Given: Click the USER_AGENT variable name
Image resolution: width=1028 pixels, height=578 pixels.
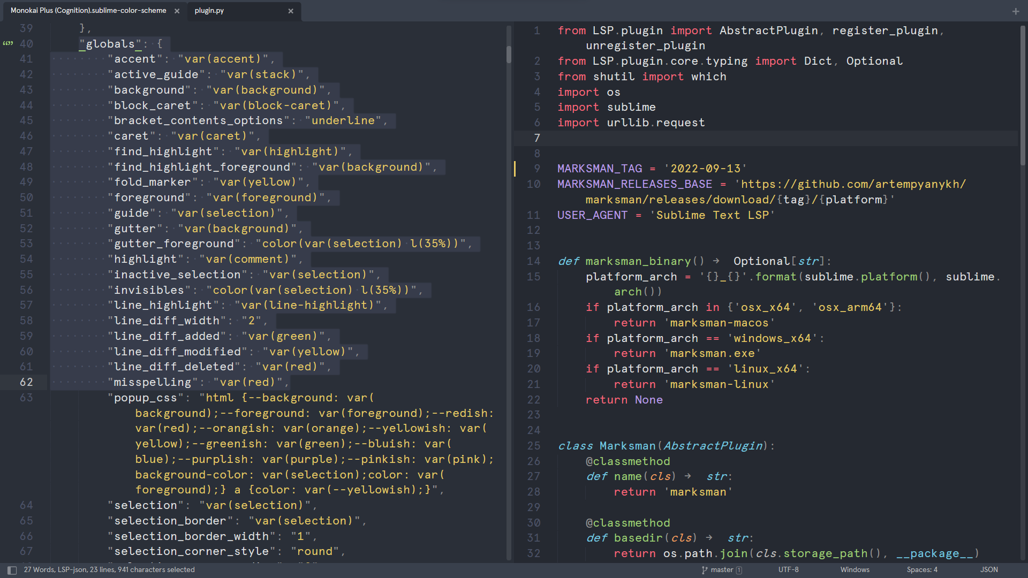Looking at the screenshot, I should tap(593, 216).
